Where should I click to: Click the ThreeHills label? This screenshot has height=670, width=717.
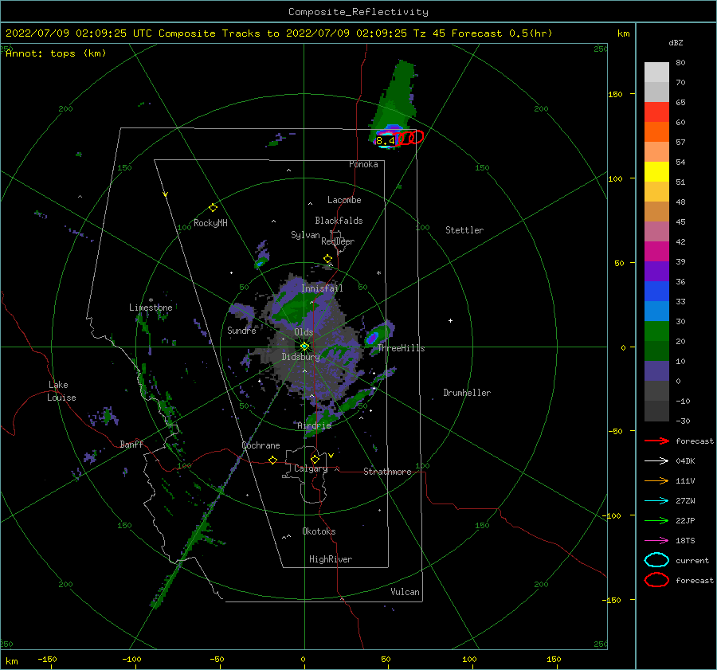click(x=401, y=348)
